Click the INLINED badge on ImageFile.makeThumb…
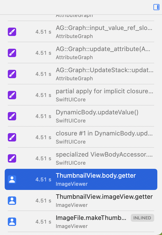The image size is (162, 235). pyautogui.click(x=142, y=218)
